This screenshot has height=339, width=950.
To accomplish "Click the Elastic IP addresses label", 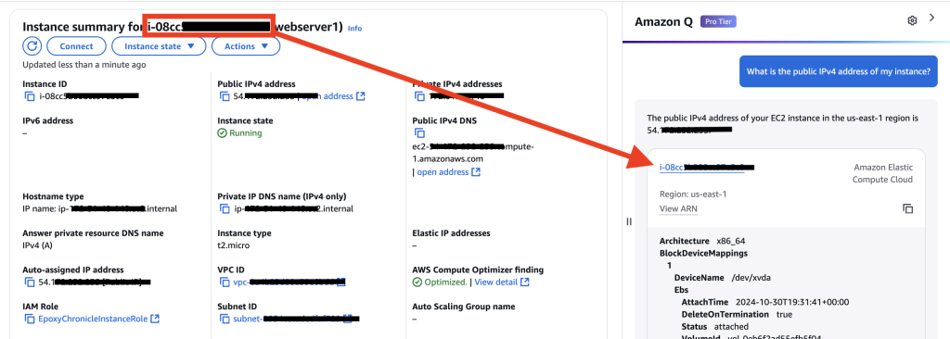I will click(451, 233).
